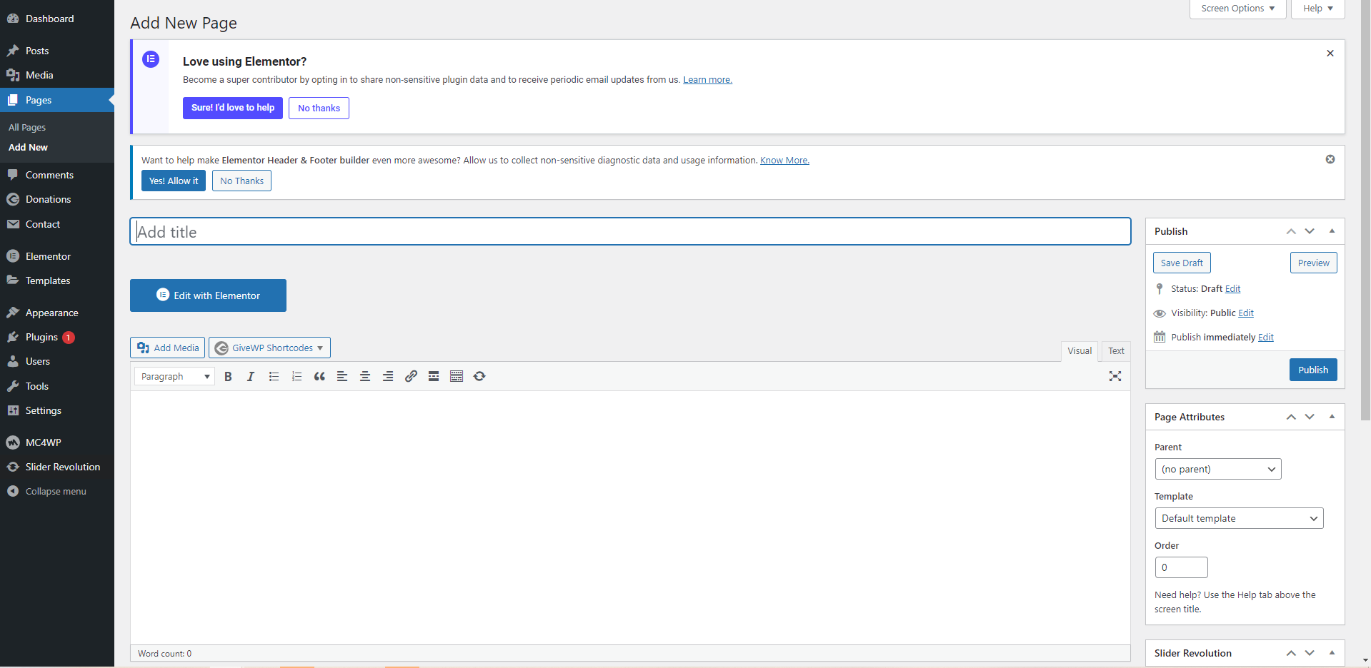This screenshot has width=1371, height=668.
Task: Click the Bold formatting icon
Action: coord(228,377)
